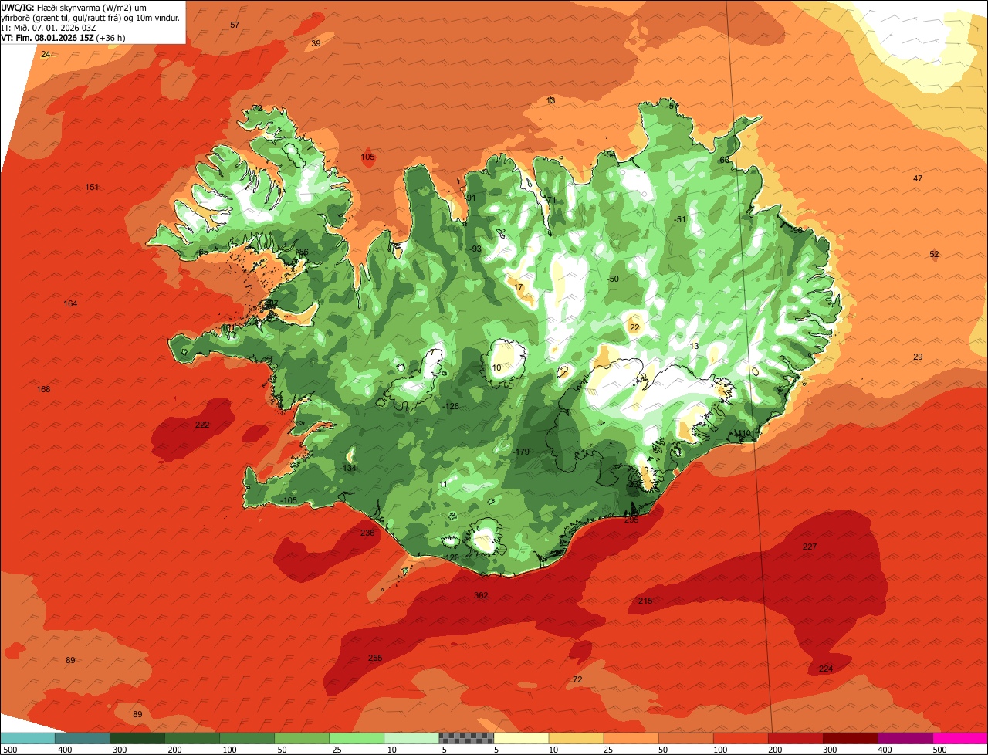Click the purple legend swatch between 400 and 500
Image resolution: width=988 pixels, height=755 pixels.
905,738
